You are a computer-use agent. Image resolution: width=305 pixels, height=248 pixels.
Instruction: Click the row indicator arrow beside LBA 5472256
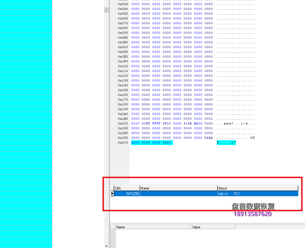pyautogui.click(x=112, y=194)
